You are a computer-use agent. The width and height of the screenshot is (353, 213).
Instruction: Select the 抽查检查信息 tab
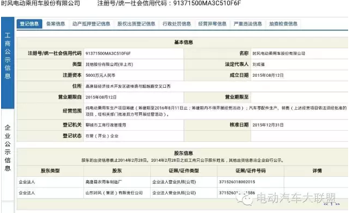coord(283,24)
